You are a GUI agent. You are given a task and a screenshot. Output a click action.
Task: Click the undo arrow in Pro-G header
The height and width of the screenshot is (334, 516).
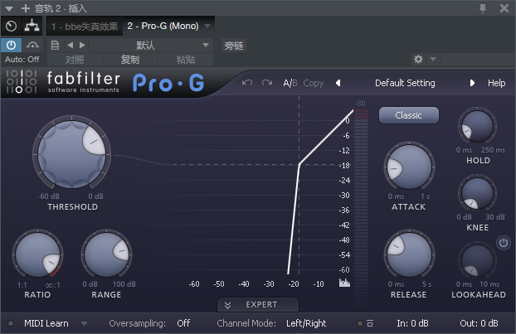pyautogui.click(x=247, y=83)
